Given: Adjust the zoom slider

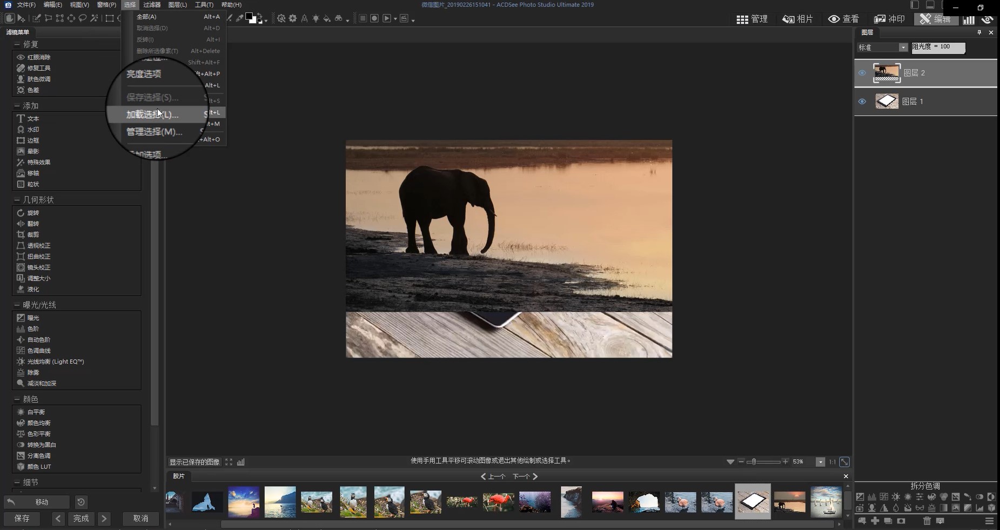Looking at the screenshot, I should click(x=763, y=462).
